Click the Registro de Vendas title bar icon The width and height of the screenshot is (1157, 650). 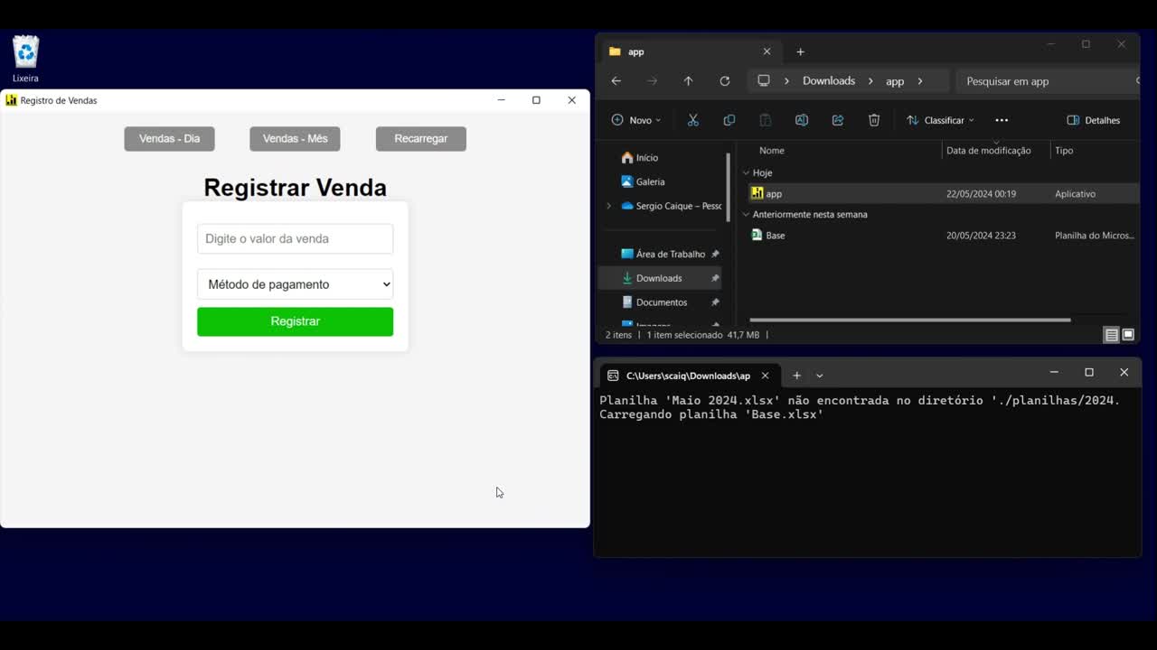(x=11, y=100)
